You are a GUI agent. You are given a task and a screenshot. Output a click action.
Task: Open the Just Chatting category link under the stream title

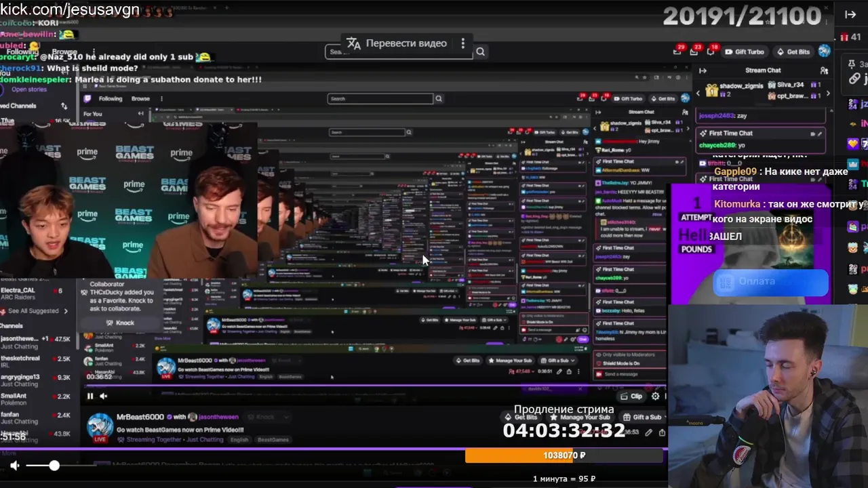coord(204,440)
